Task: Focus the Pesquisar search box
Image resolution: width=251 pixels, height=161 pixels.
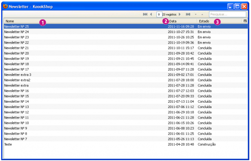Action: [x=227, y=14]
